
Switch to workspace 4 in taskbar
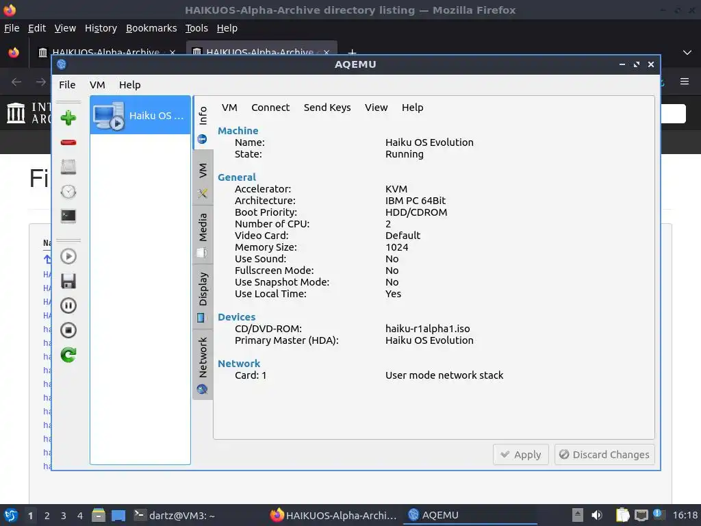coord(79,516)
